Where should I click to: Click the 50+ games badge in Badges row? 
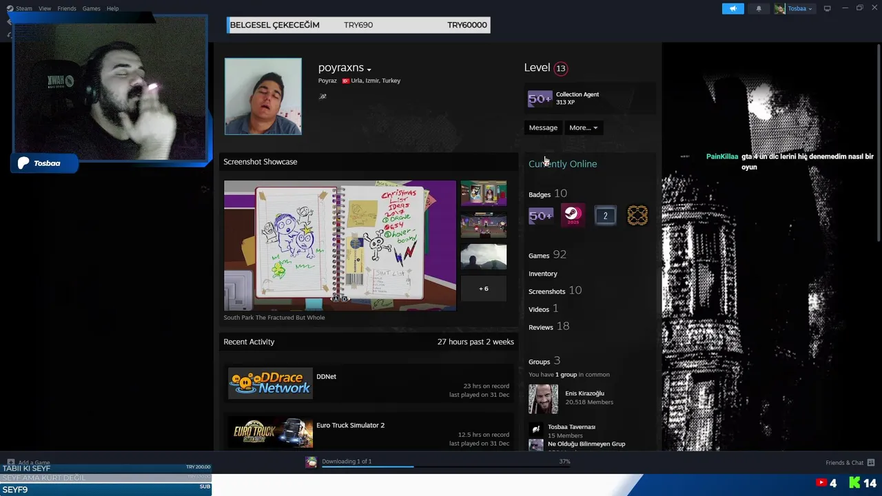click(x=540, y=216)
